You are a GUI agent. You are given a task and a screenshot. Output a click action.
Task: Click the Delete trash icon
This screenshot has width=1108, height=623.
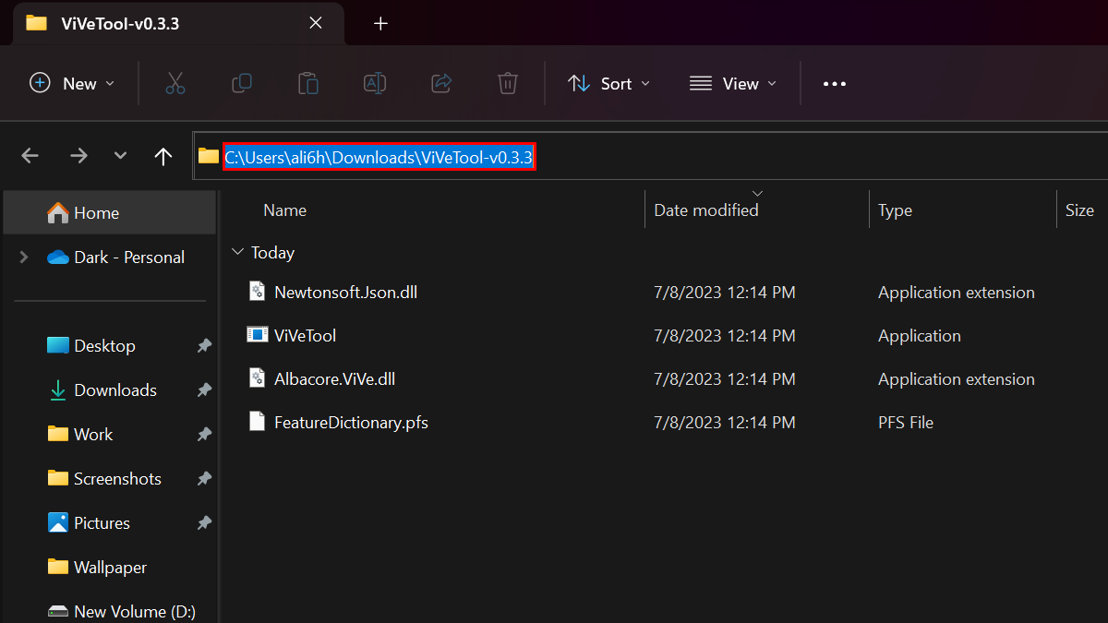click(507, 83)
